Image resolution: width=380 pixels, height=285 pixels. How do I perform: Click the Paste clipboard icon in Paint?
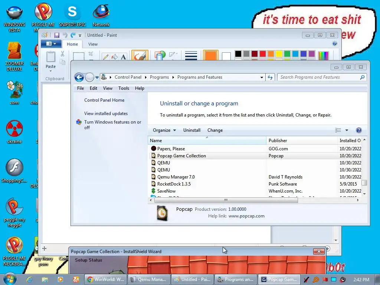point(50,57)
